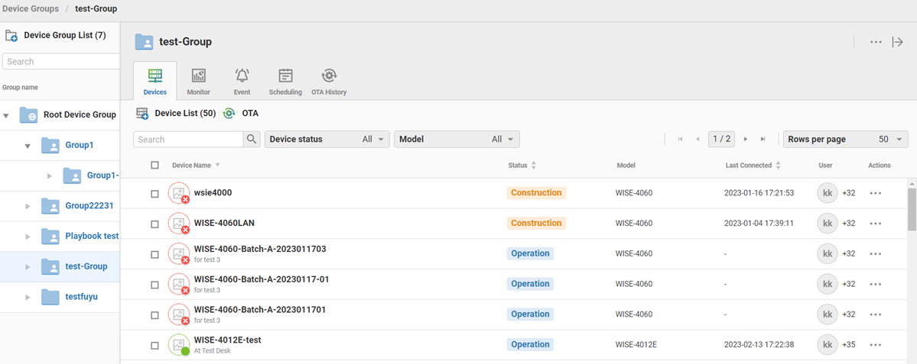Image resolution: width=917 pixels, height=364 pixels.
Task: Open the Device status filter dropdown
Action: (327, 140)
